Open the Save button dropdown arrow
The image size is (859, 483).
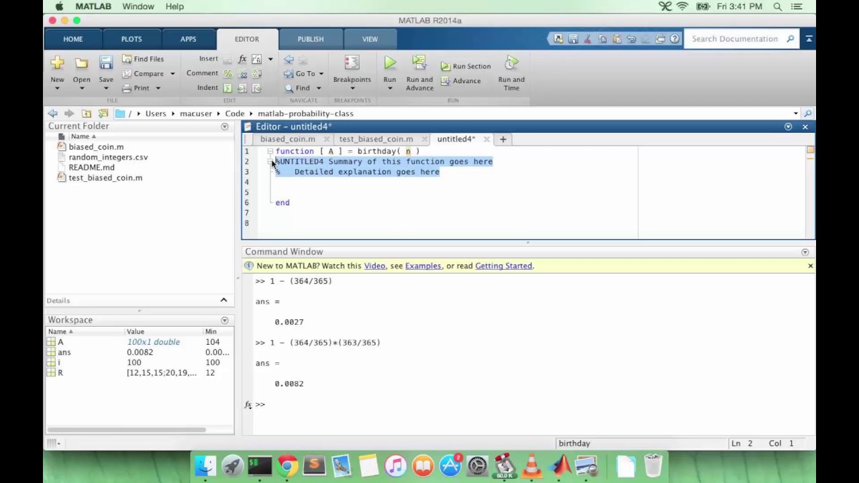pos(106,89)
